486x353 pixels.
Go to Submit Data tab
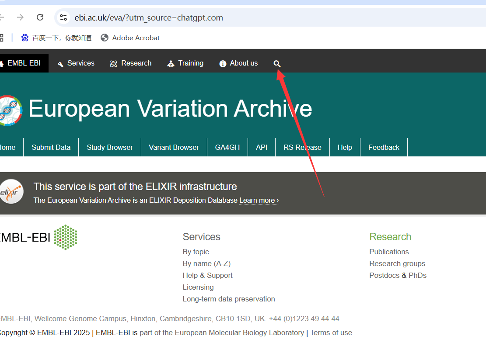(x=51, y=147)
